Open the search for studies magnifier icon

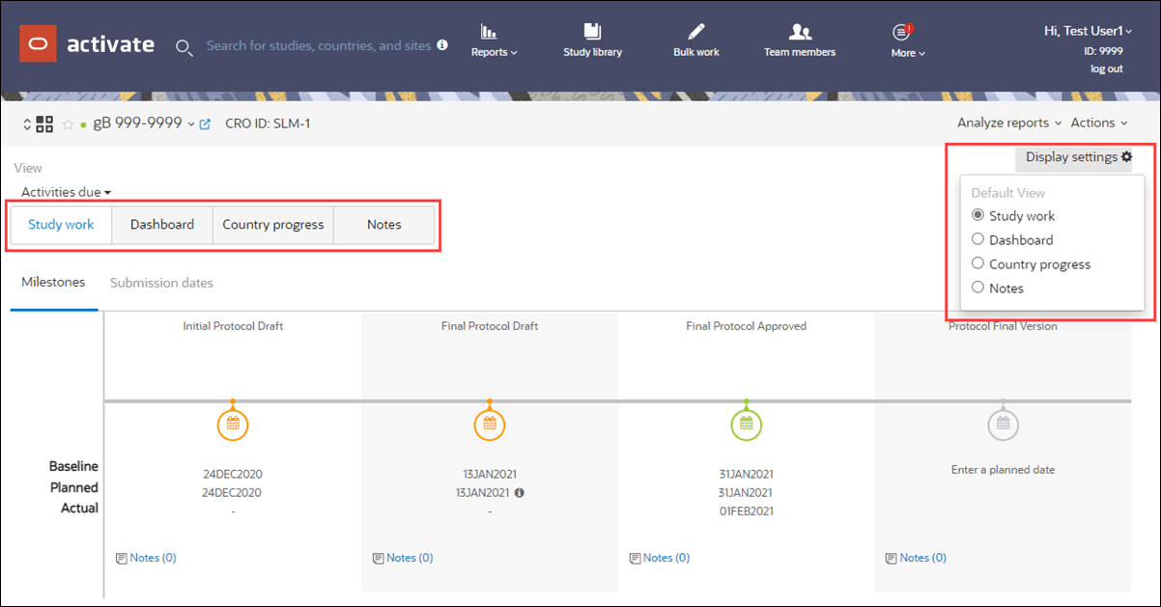(x=184, y=48)
